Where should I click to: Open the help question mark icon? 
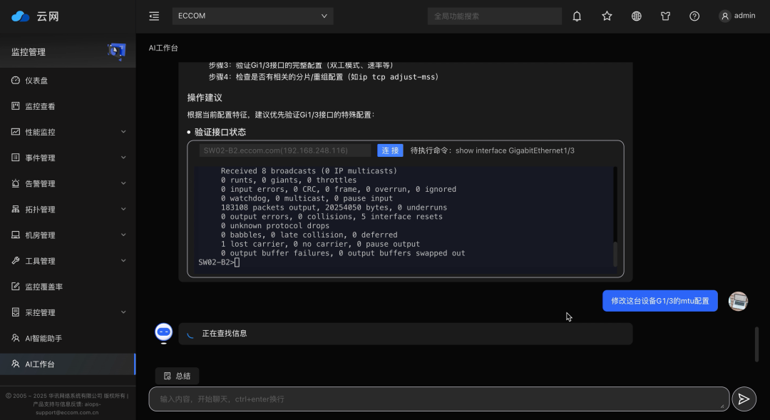(x=694, y=16)
